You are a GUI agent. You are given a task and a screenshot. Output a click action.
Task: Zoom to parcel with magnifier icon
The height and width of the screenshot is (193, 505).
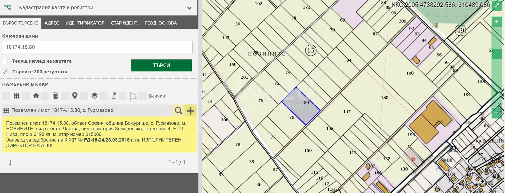tap(178, 110)
